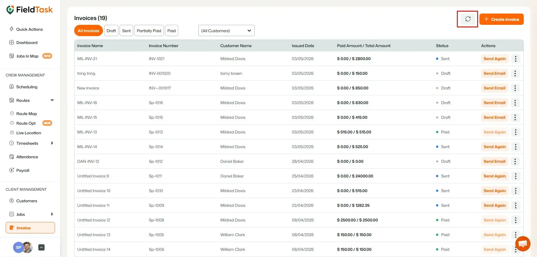Open the chat support bubble
The width and height of the screenshot is (537, 257).
pyautogui.click(x=523, y=243)
